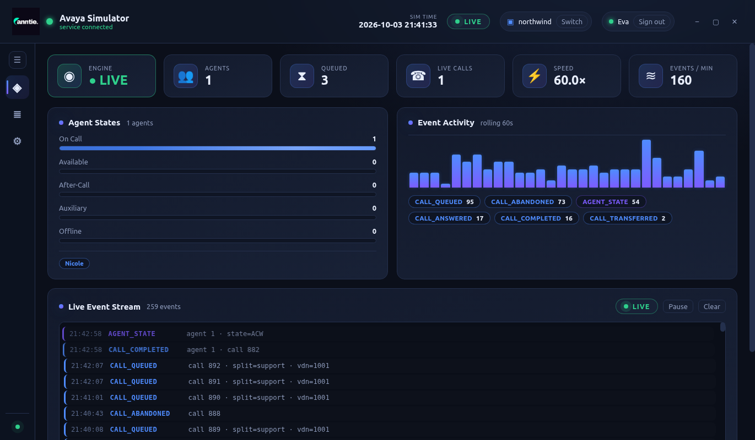Click the Engine LIVE target icon
Image resolution: width=755 pixels, height=440 pixels.
pyautogui.click(x=69, y=76)
